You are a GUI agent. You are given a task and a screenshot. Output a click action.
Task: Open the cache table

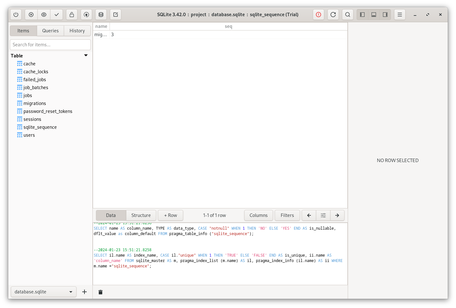point(29,64)
